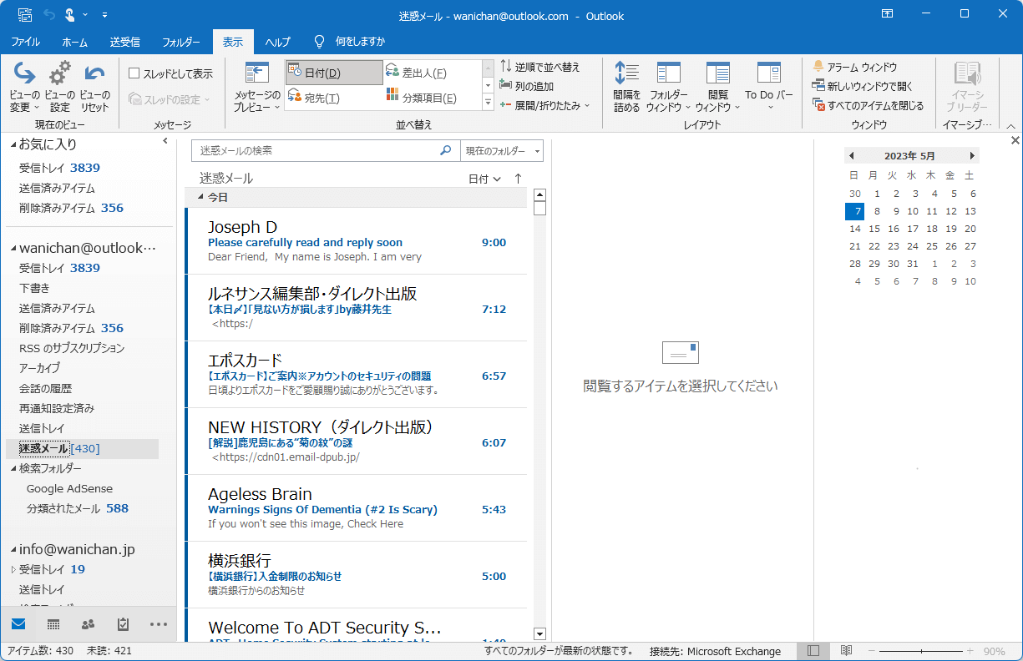Collapse the Today (今日) group header

click(x=200, y=198)
